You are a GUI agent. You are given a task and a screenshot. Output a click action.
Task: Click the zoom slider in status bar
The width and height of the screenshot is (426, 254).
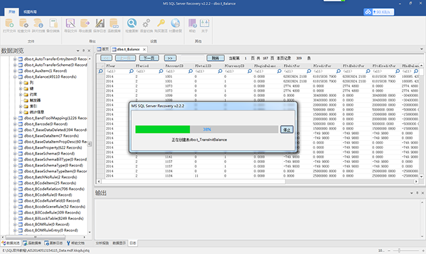[x=399, y=251]
